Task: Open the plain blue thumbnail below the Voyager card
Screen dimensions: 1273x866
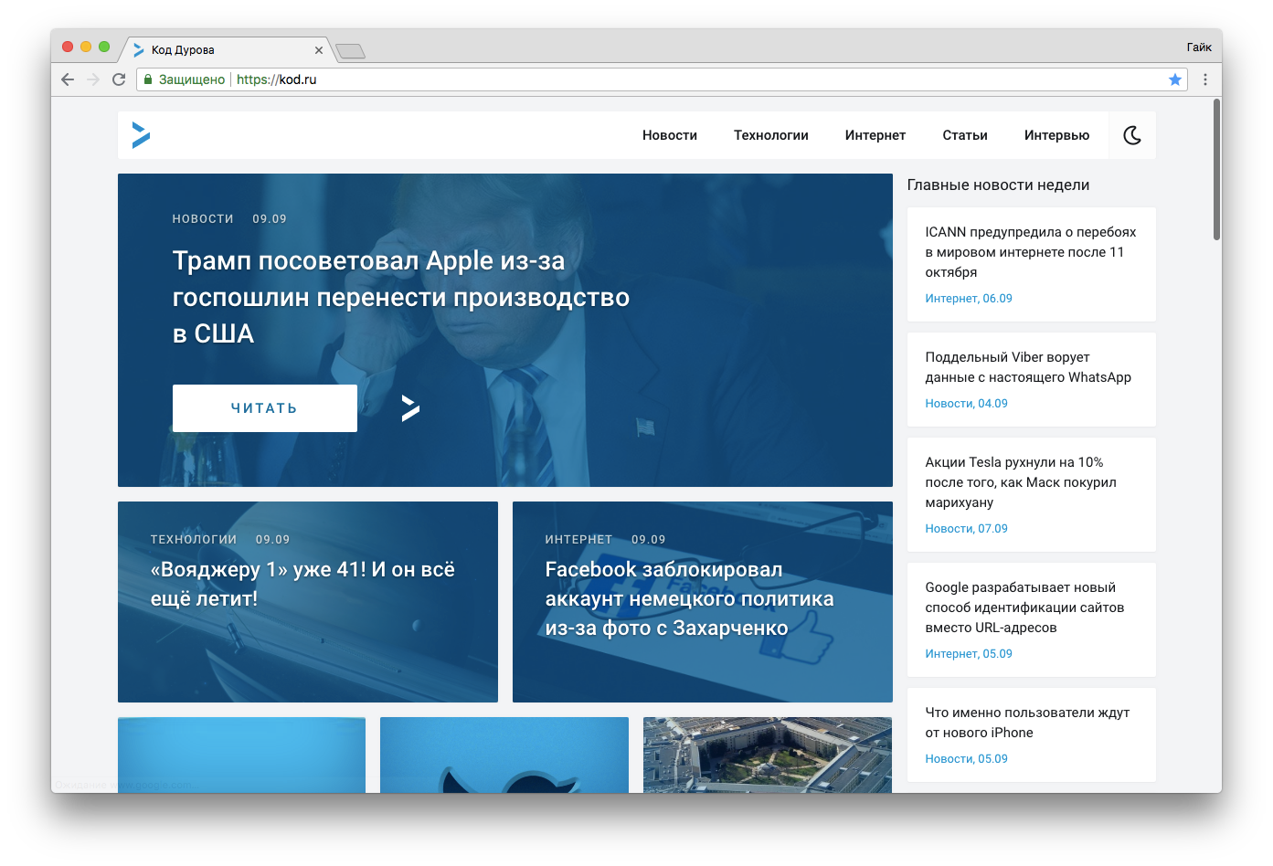Action: pyautogui.click(x=241, y=755)
